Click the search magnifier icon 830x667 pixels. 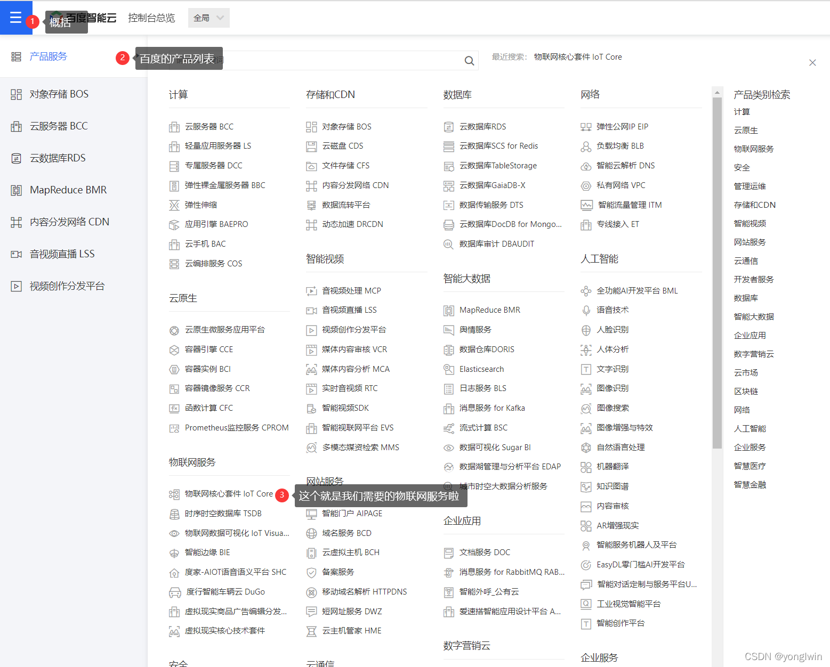[469, 61]
